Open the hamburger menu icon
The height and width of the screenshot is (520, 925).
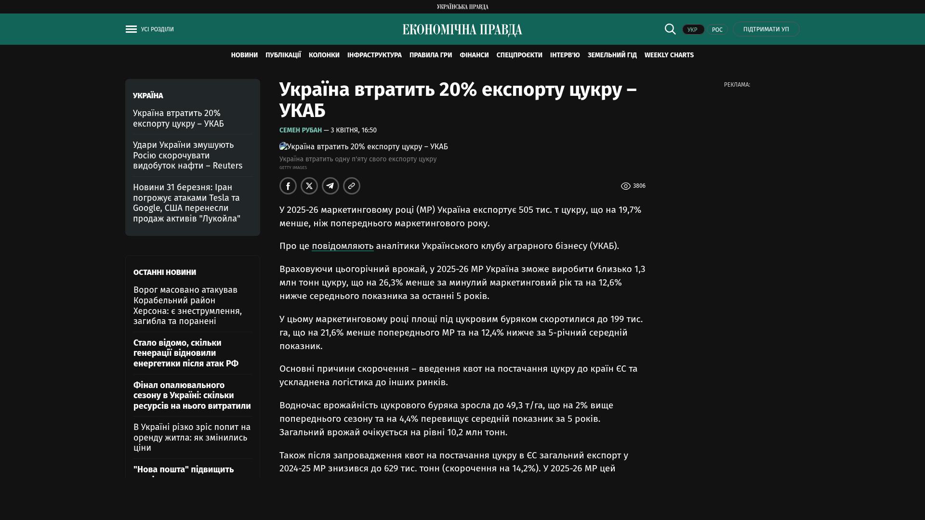(131, 29)
